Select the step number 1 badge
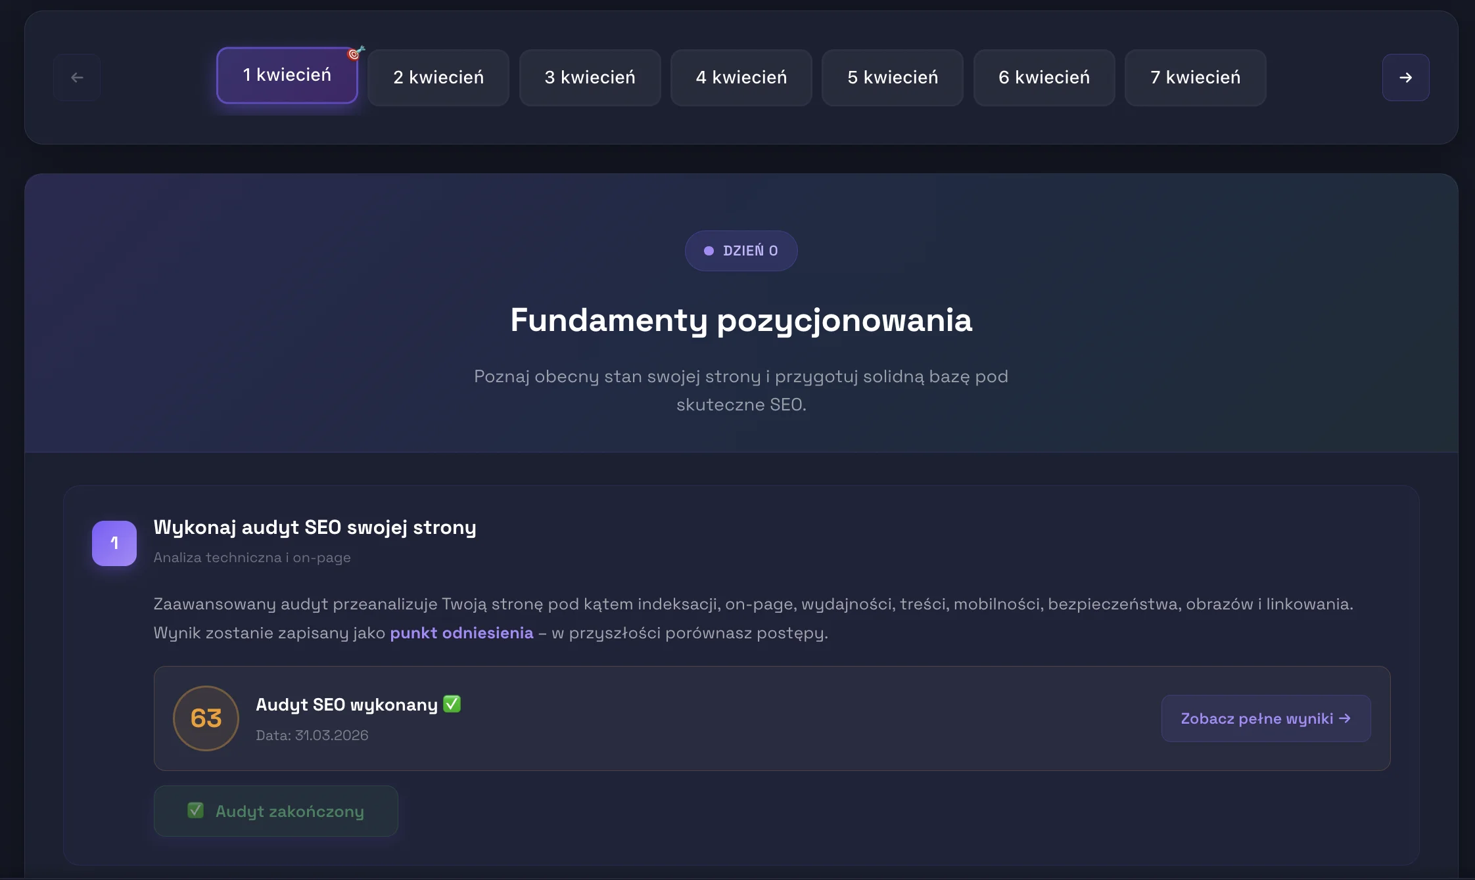Image resolution: width=1475 pixels, height=880 pixels. (x=114, y=543)
